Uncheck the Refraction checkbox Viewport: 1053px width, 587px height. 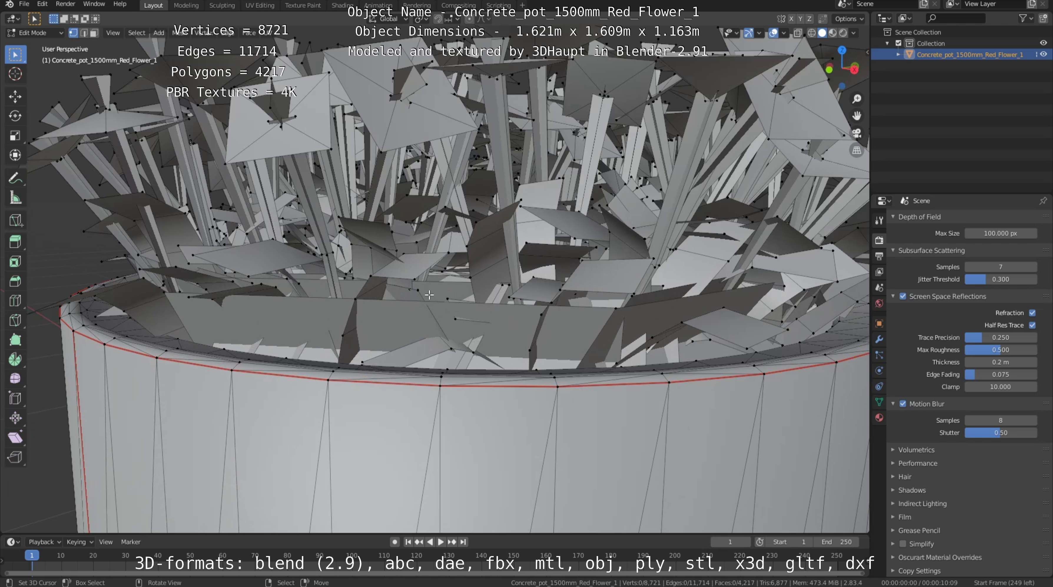tap(1032, 313)
